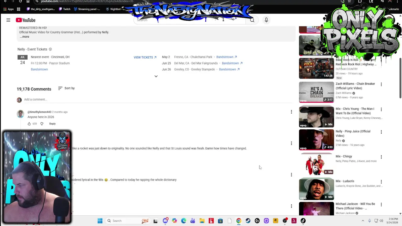Open Discord from the taskbar
Viewport: 402px width, 226px height.
click(x=165, y=221)
